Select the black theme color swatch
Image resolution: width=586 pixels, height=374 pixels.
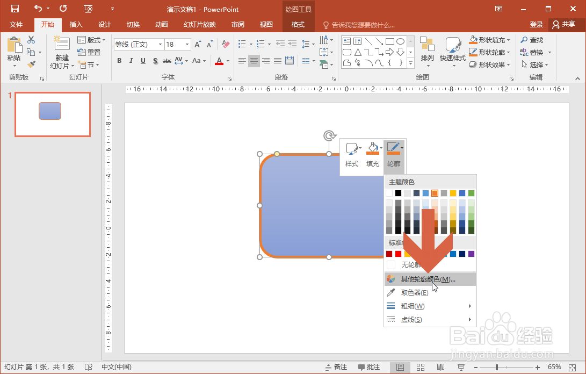pos(399,193)
